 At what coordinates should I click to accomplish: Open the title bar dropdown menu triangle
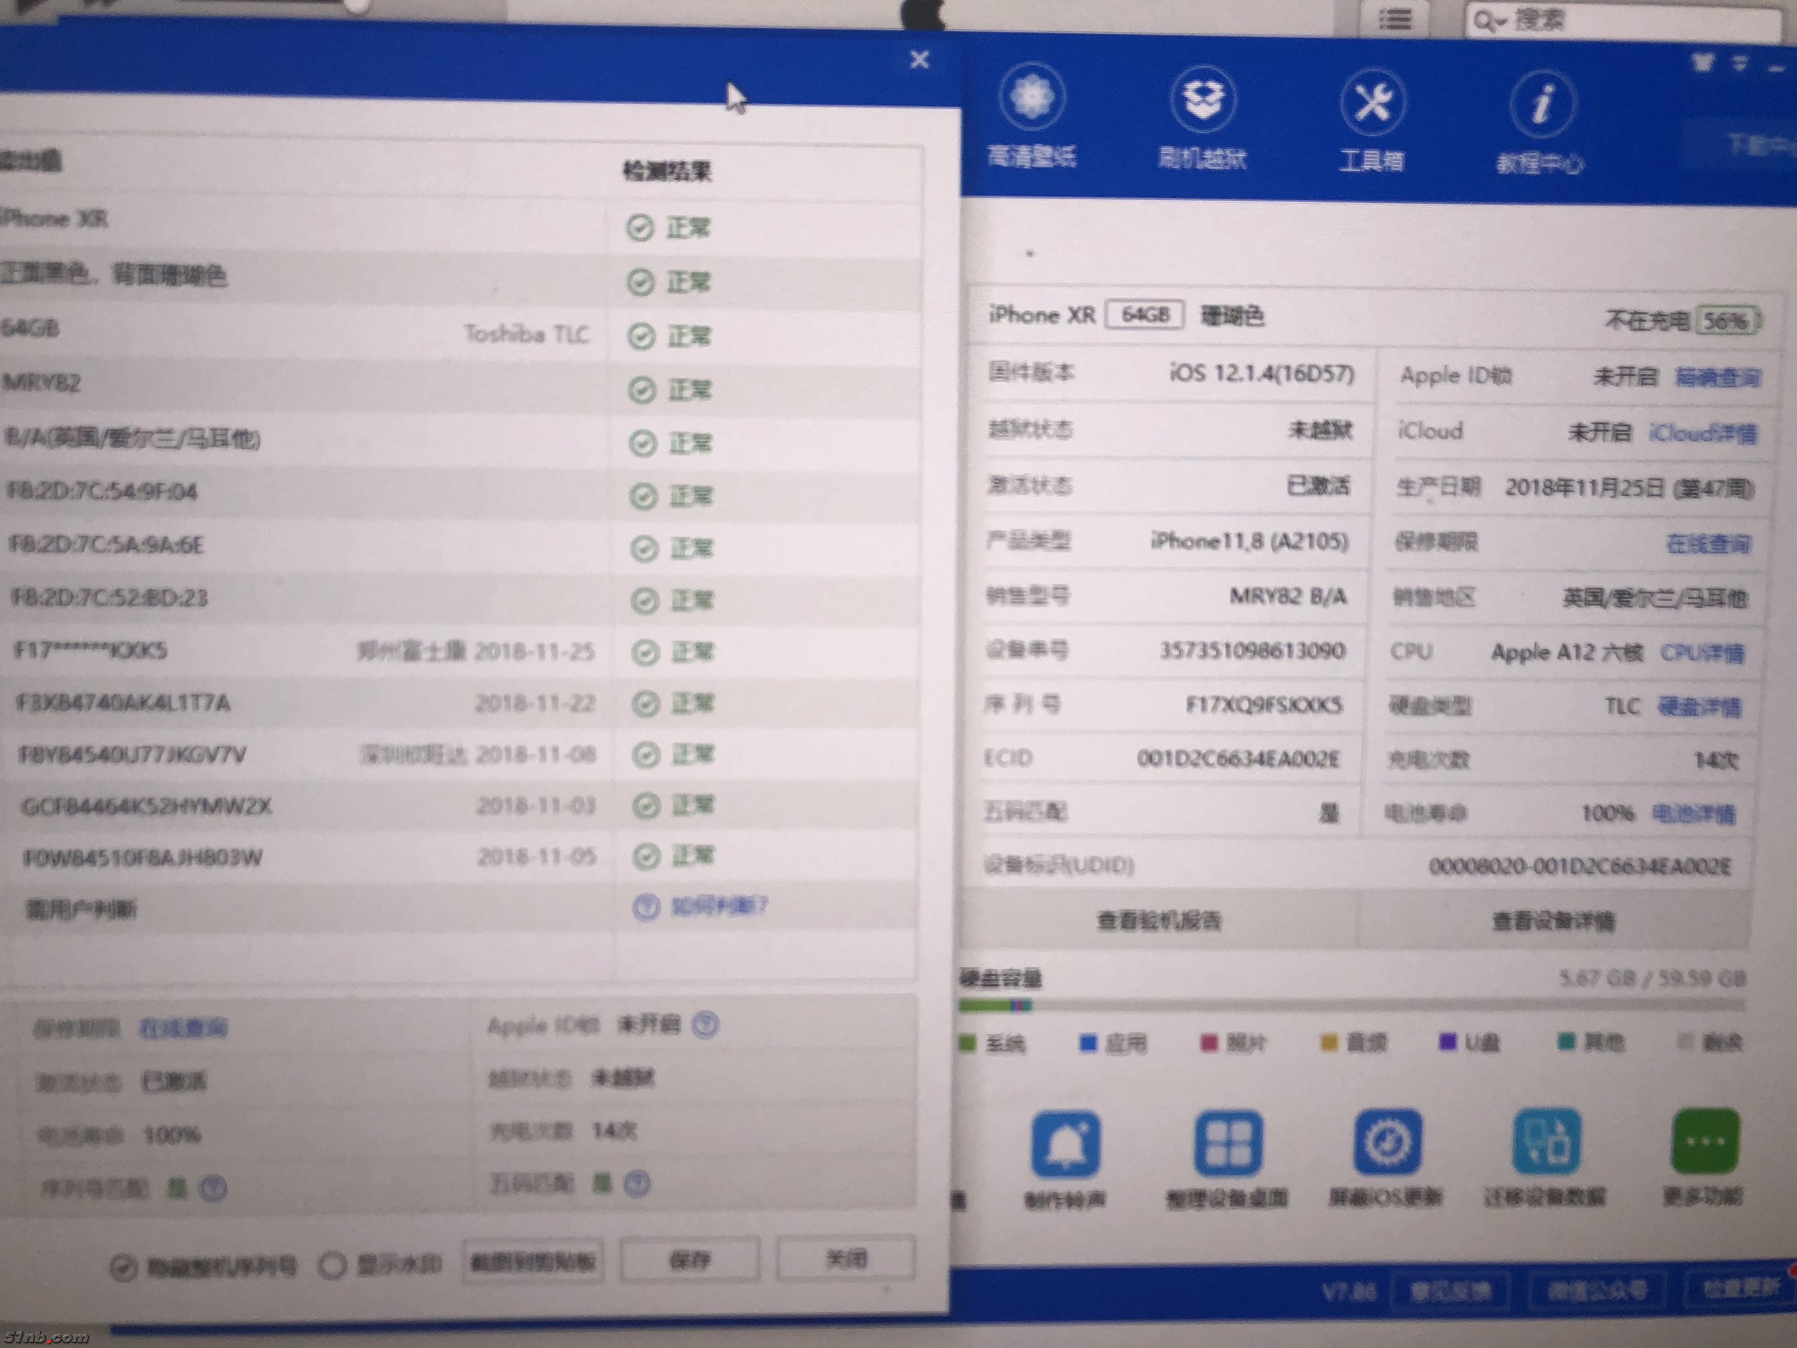coord(1740,63)
